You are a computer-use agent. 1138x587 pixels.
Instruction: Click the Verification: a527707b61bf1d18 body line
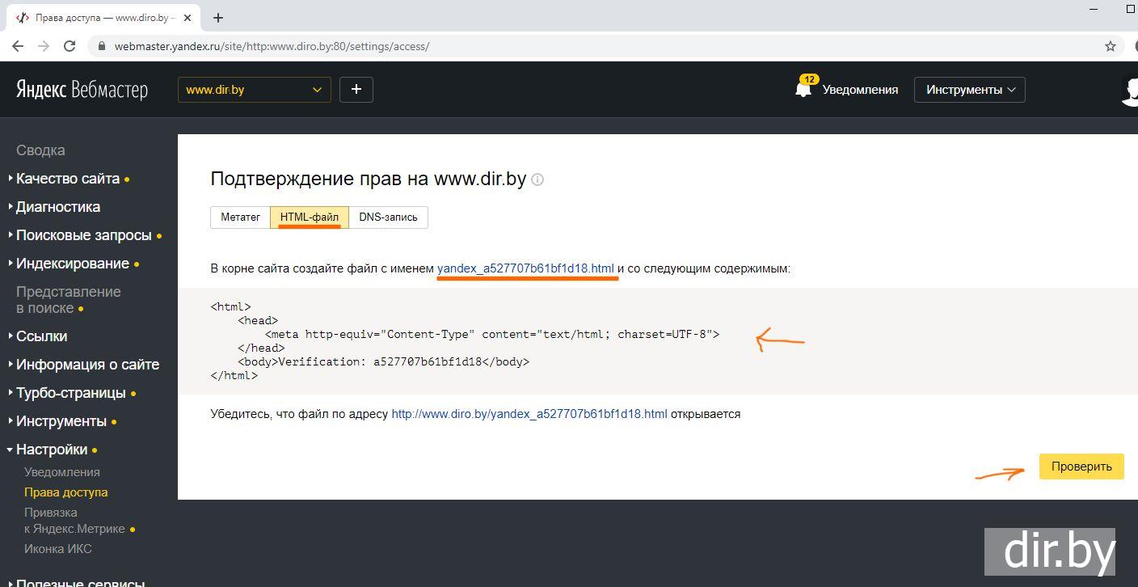[383, 361]
